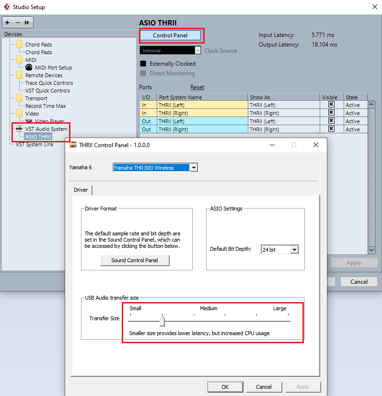Viewport: 382px width, 396px height.
Task: Click the State column header
Action: point(355,97)
